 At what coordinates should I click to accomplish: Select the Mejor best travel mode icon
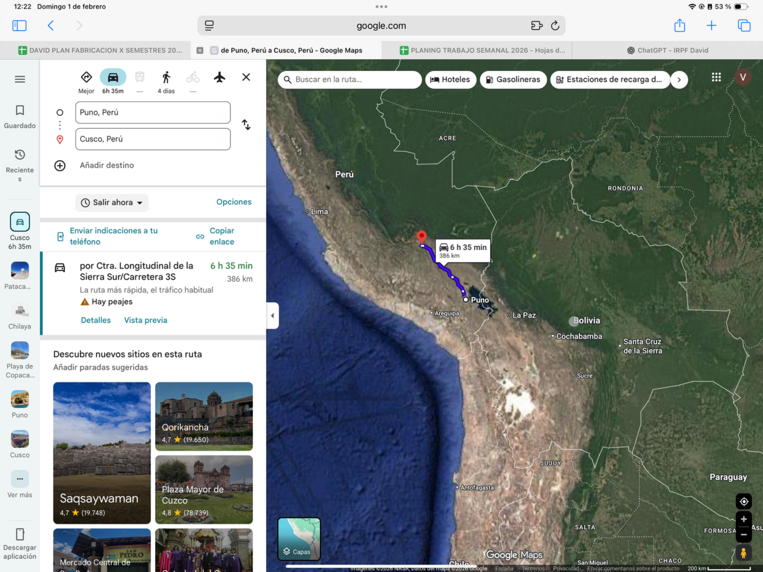coord(86,77)
